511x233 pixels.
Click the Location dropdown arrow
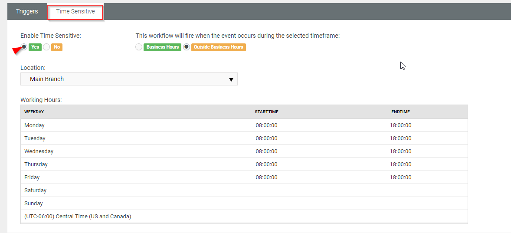coord(231,79)
